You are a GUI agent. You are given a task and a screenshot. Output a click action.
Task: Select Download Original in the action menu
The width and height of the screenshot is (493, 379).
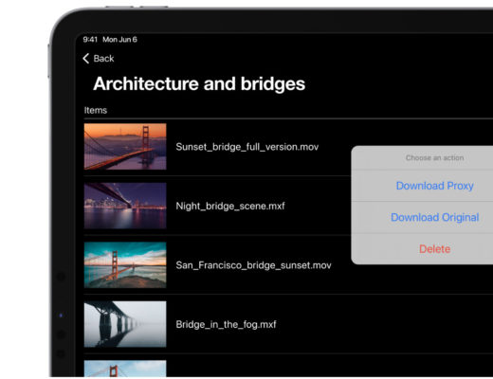[434, 217]
